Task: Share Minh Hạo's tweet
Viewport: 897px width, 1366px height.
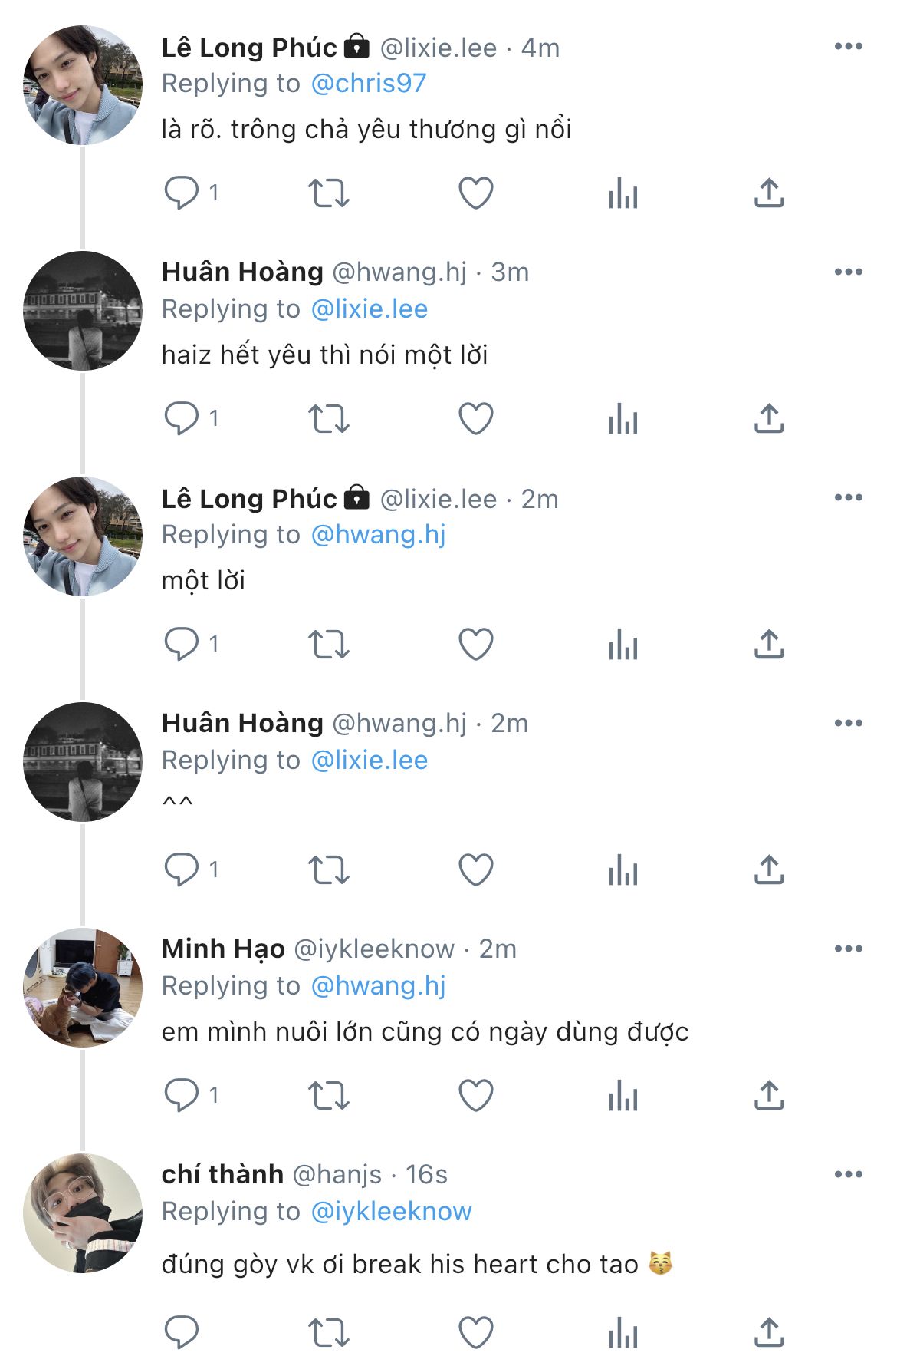Action: [769, 1095]
